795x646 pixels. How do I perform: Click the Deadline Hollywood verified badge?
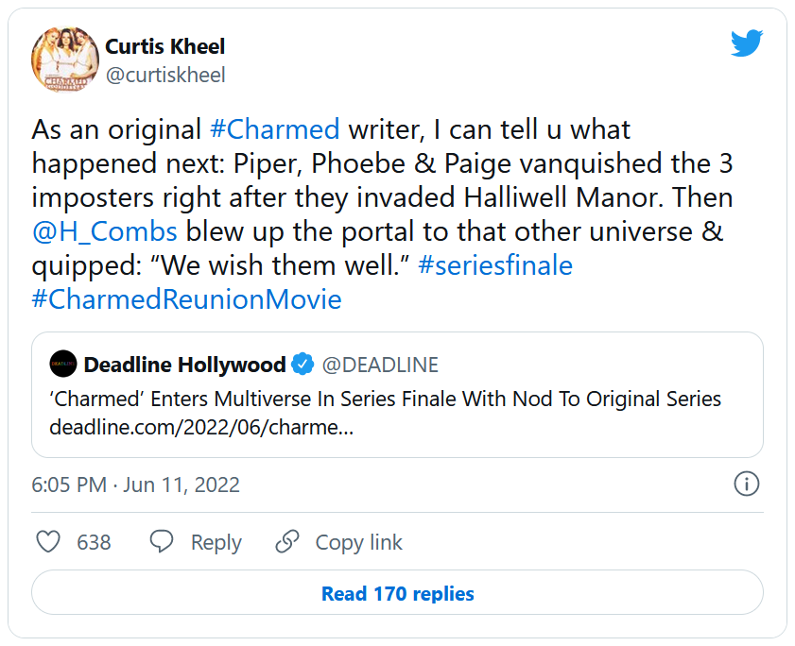tap(302, 365)
